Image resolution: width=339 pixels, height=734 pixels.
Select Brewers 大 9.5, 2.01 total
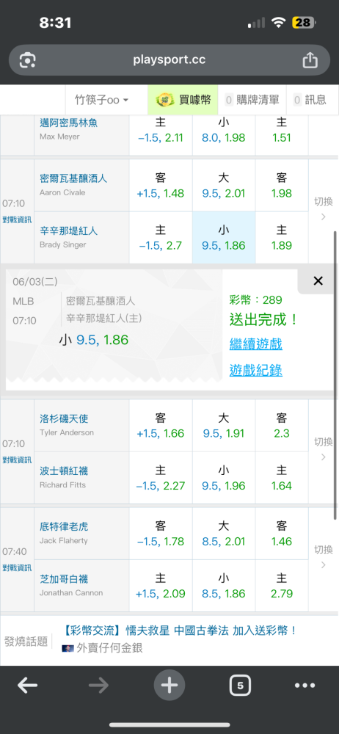pos(224,186)
